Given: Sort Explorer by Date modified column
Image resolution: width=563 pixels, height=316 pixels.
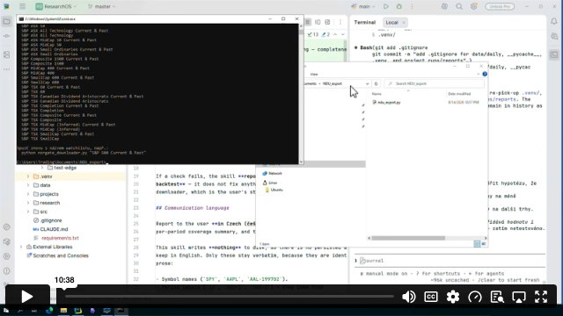Looking at the screenshot, I should click(459, 94).
